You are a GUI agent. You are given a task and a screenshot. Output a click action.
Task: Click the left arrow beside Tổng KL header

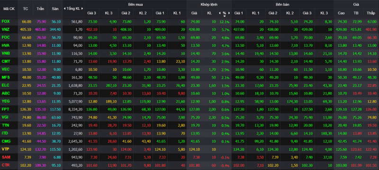[64, 8]
